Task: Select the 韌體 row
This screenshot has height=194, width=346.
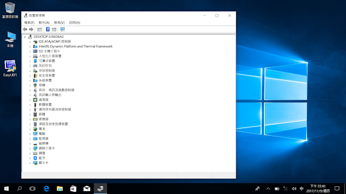Action: [x=42, y=114]
